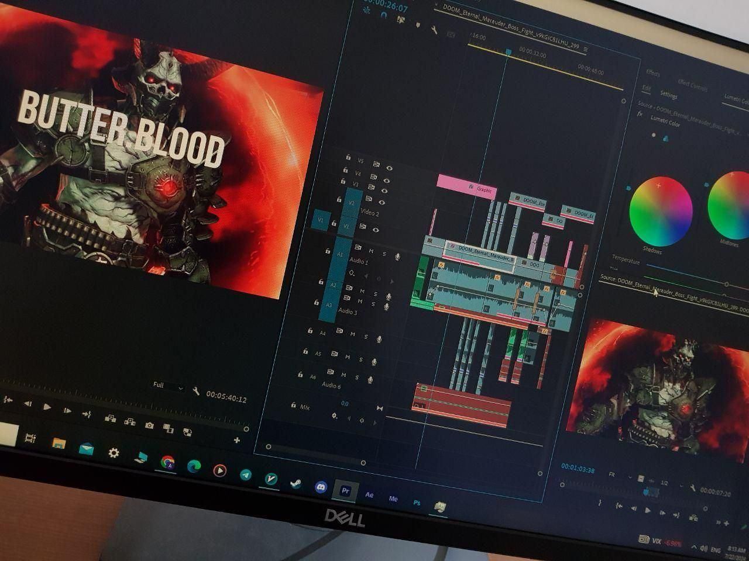This screenshot has height=561, width=749.
Task: Click the V1 source patch indicator
Action: point(321,221)
